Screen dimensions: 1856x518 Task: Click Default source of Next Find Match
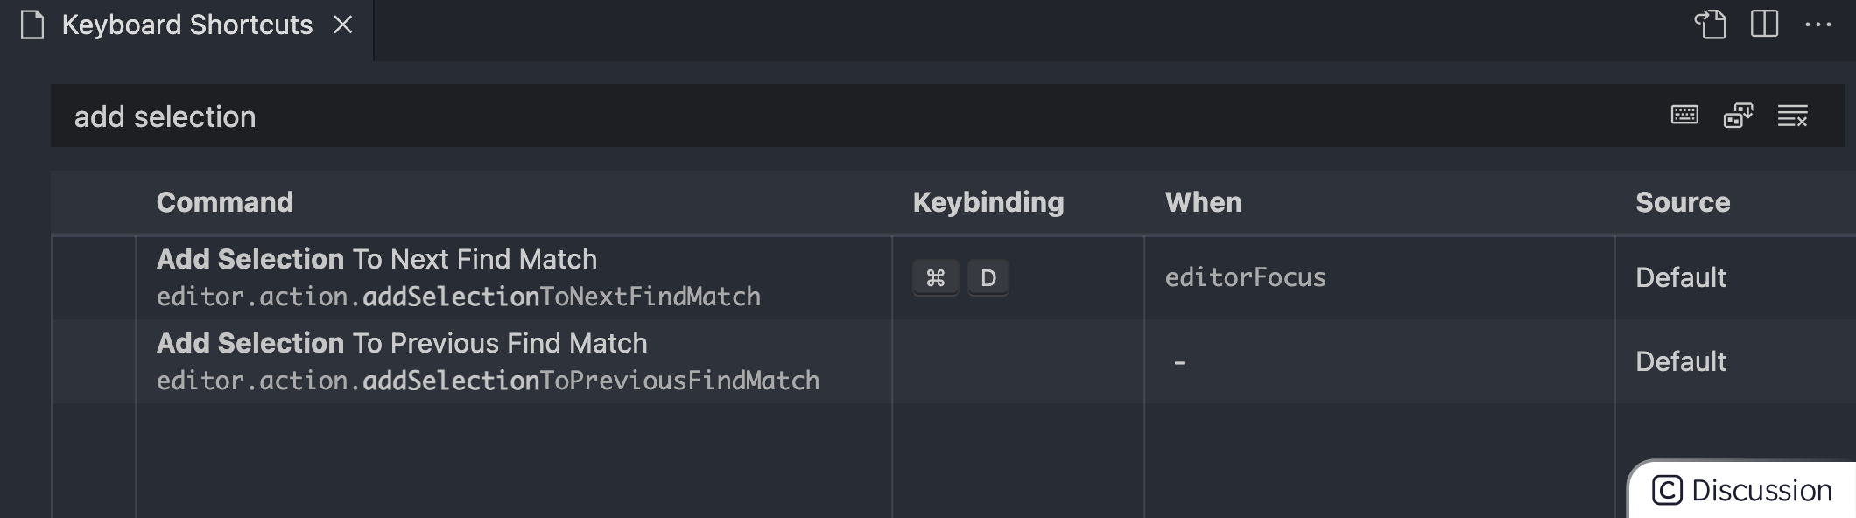tap(1681, 277)
